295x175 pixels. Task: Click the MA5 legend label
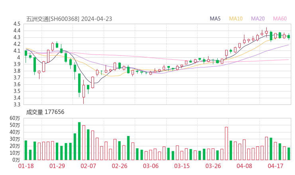point(215,19)
